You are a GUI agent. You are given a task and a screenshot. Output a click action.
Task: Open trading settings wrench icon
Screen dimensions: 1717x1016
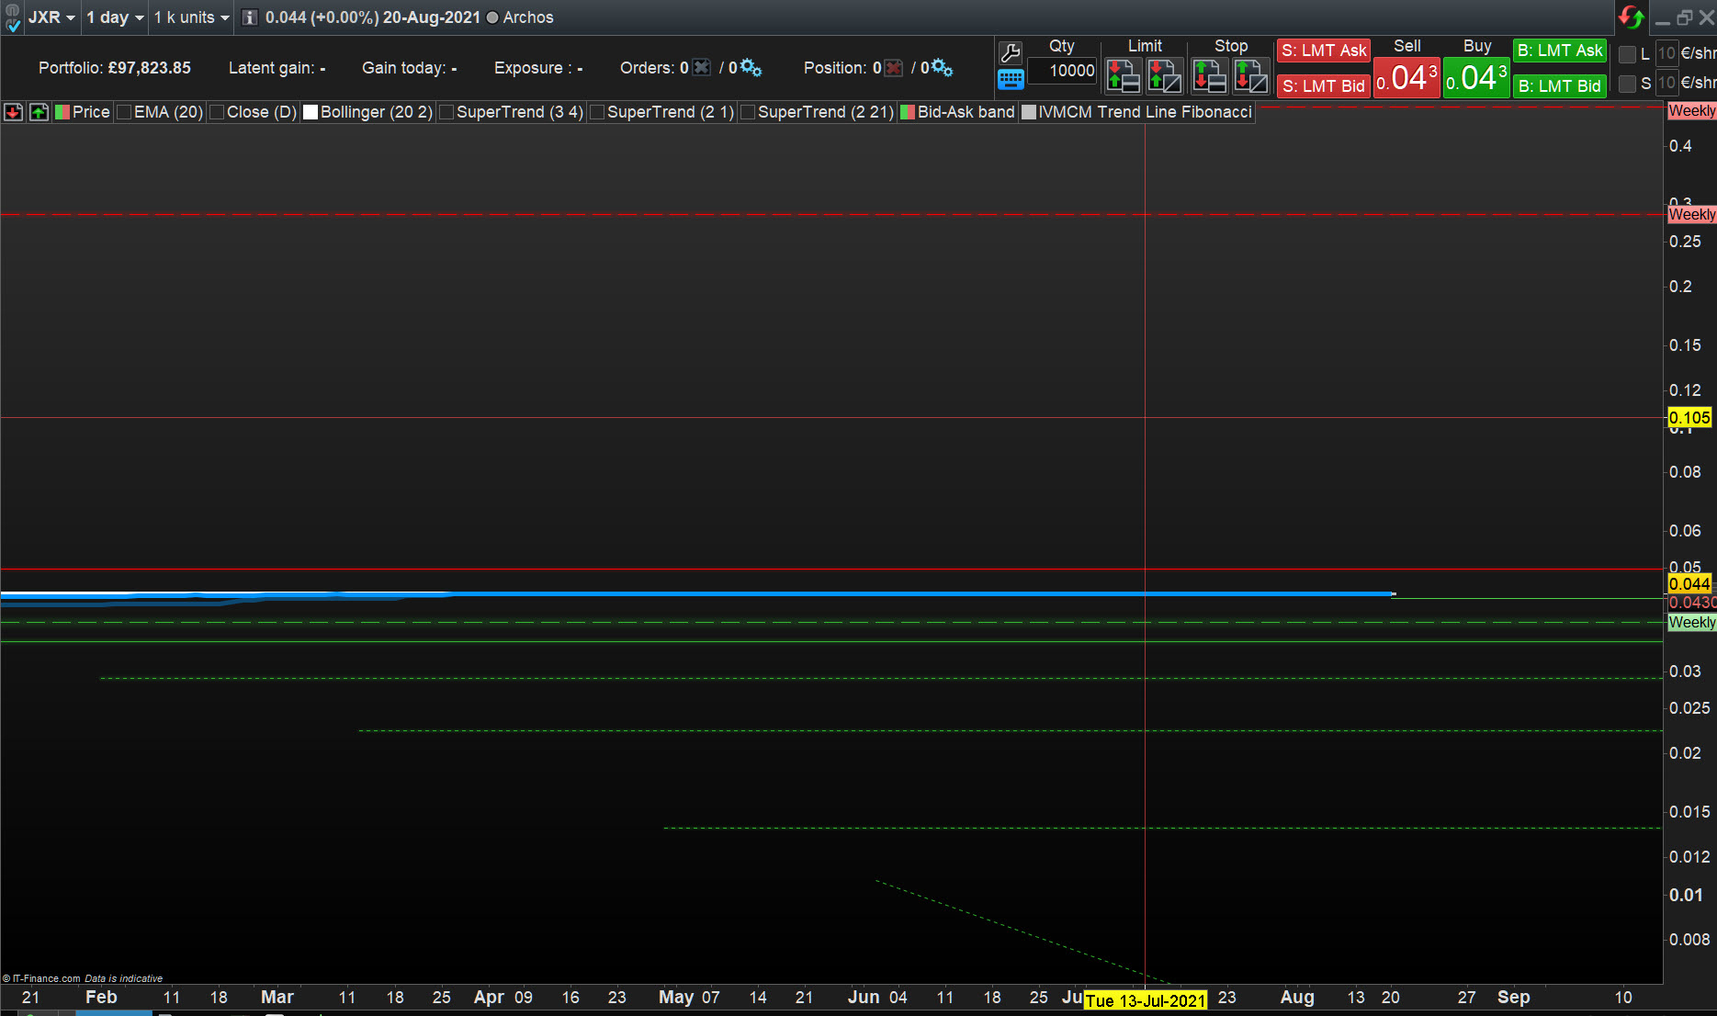(1010, 52)
